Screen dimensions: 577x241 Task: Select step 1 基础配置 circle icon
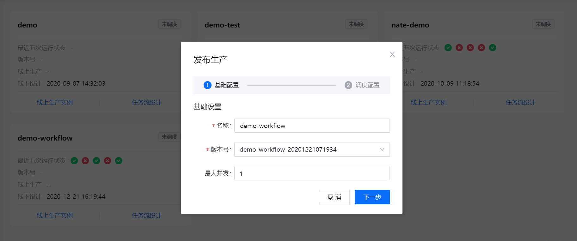(x=207, y=85)
